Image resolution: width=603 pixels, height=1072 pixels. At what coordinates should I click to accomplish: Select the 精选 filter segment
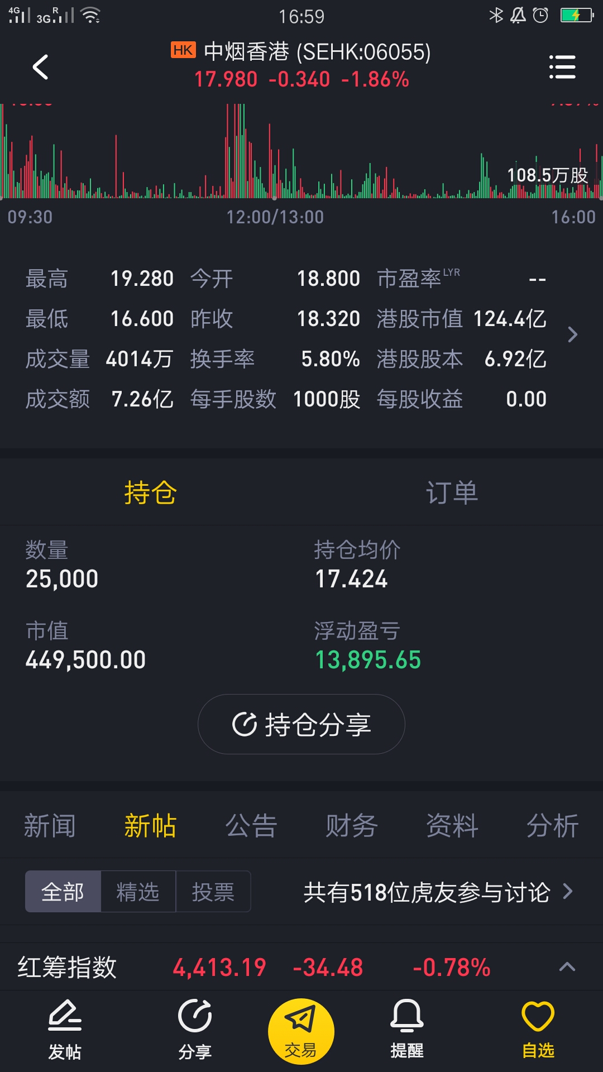click(x=138, y=892)
